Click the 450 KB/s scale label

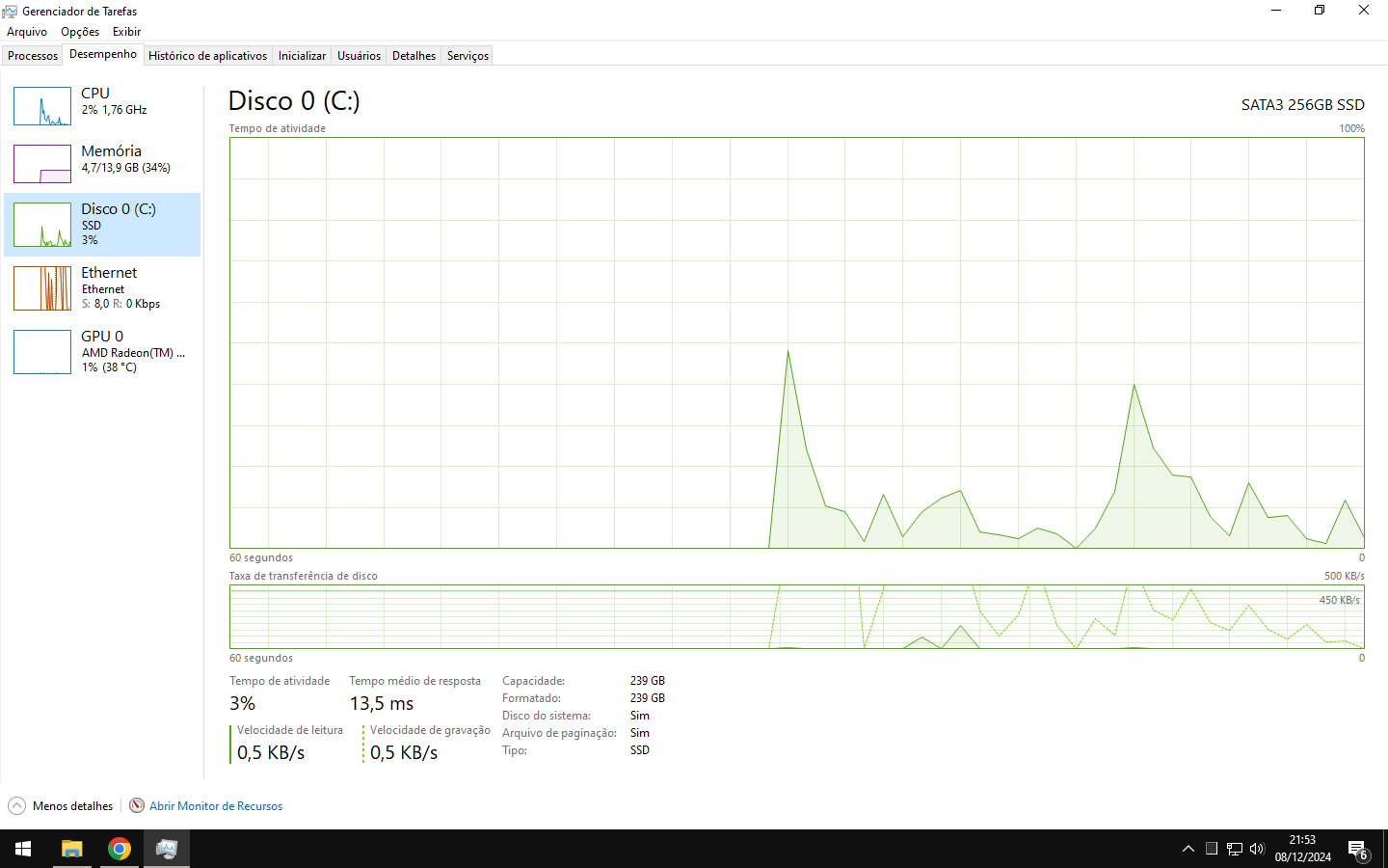[x=1339, y=600]
